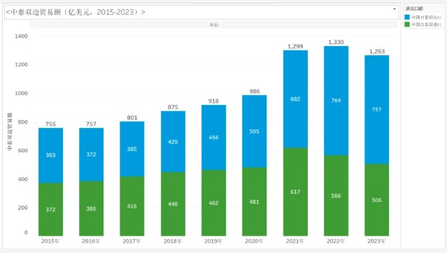Open the chart title dropdown arrow
Image resolution: width=447 pixels, height=253 pixels.
(x=395, y=9)
